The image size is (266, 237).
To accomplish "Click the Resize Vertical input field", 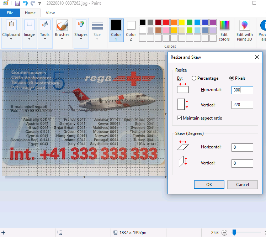I will tap(242, 105).
